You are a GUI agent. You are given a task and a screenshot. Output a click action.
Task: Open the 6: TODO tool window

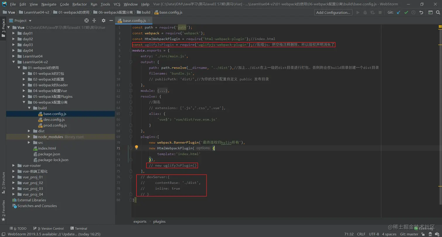[x=18, y=228]
